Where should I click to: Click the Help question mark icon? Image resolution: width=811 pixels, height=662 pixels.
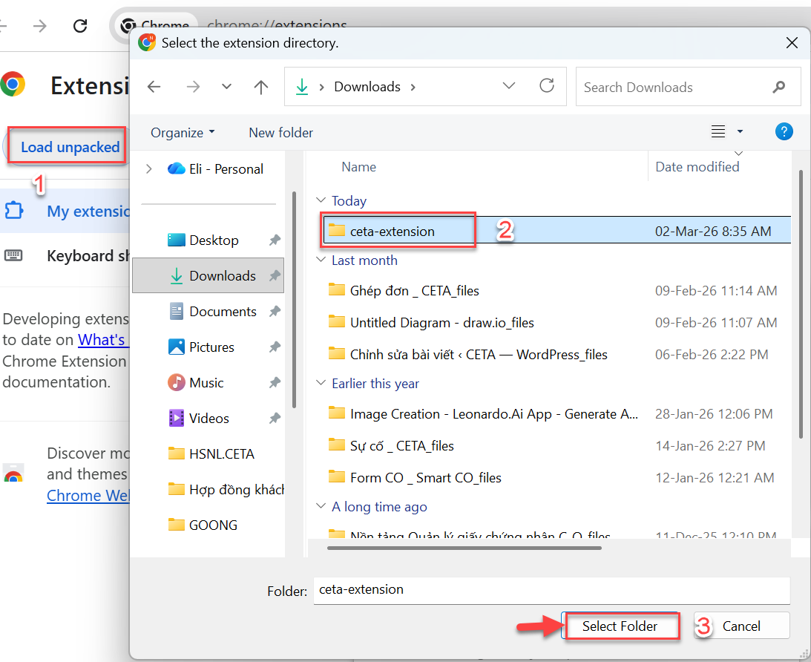click(784, 132)
